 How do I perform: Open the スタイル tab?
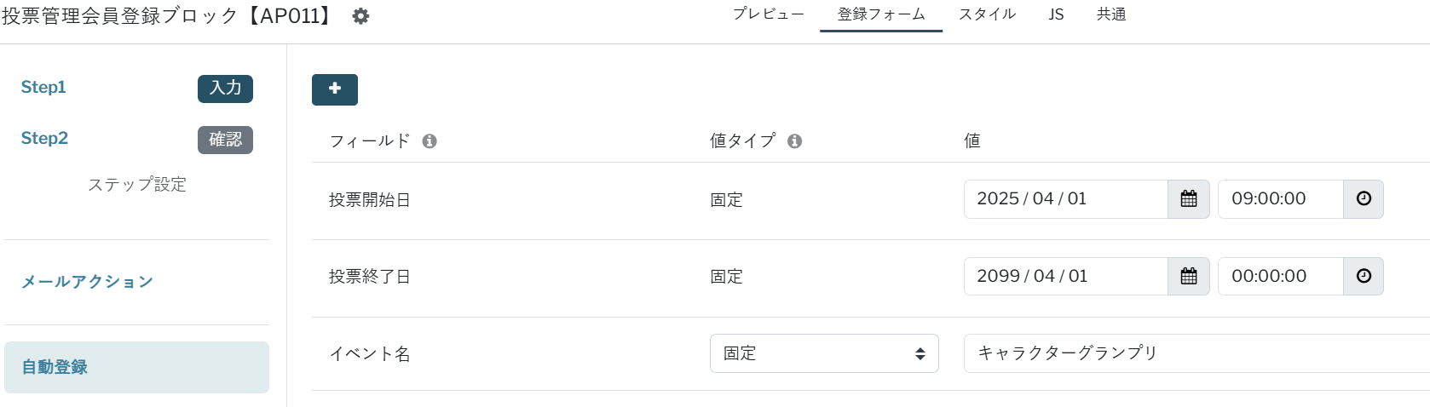coord(987,14)
